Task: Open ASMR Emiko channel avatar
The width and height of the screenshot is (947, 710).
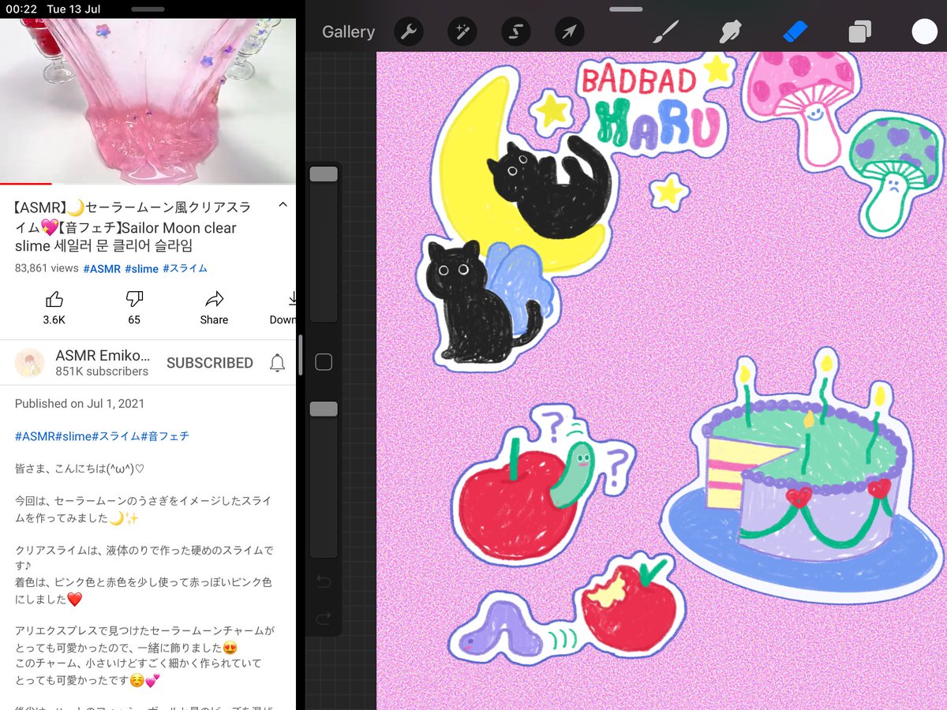Action: tap(29, 362)
